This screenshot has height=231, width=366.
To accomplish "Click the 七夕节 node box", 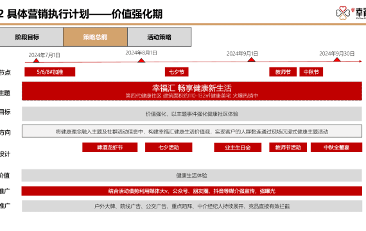I will [x=177, y=72].
